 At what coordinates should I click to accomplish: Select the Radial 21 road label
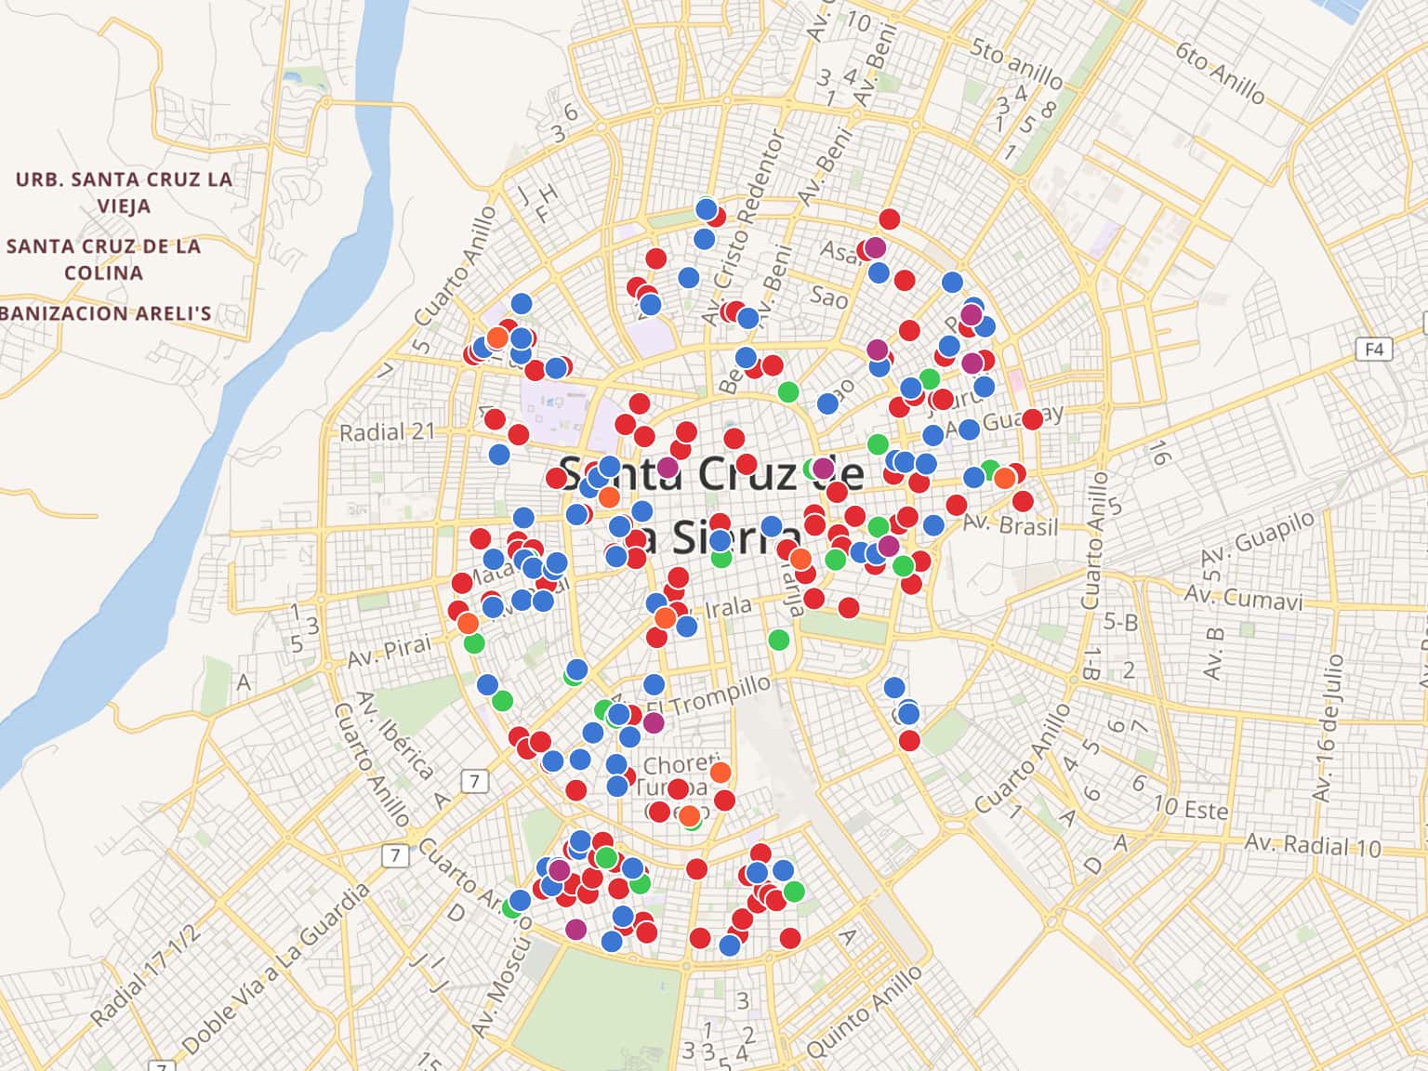[x=387, y=432]
